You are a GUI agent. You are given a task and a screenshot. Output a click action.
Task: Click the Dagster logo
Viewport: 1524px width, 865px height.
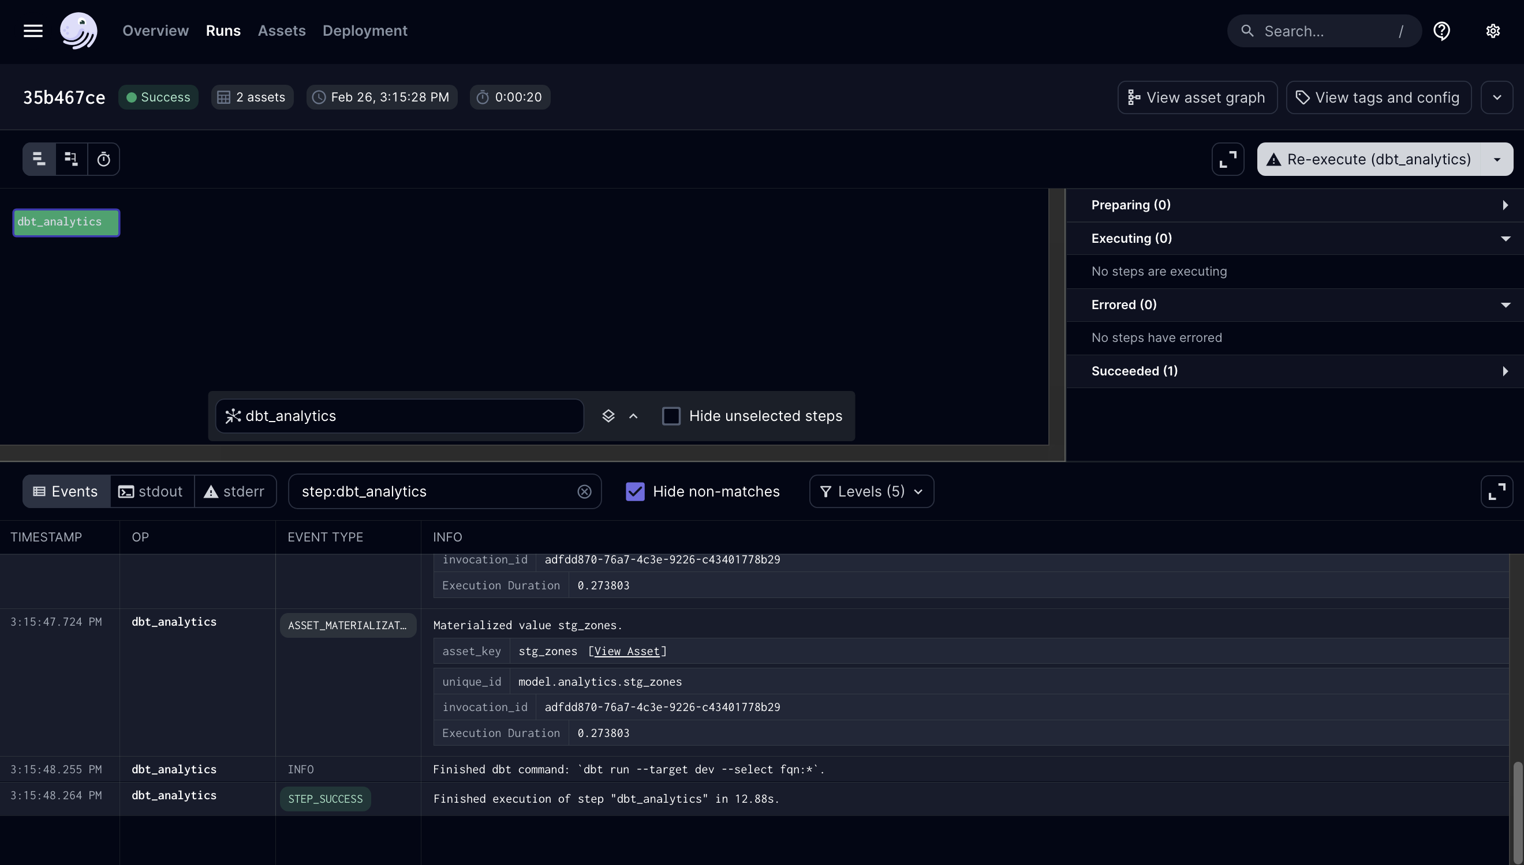tap(79, 31)
